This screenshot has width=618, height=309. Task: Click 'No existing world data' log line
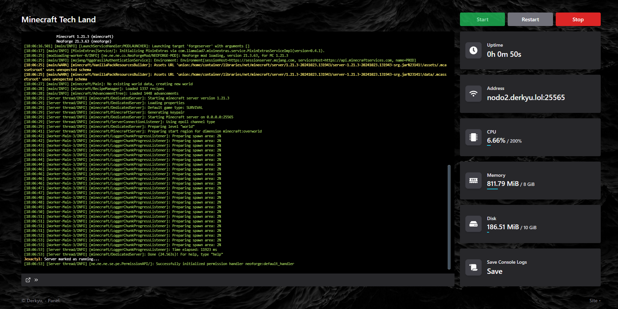(108, 84)
